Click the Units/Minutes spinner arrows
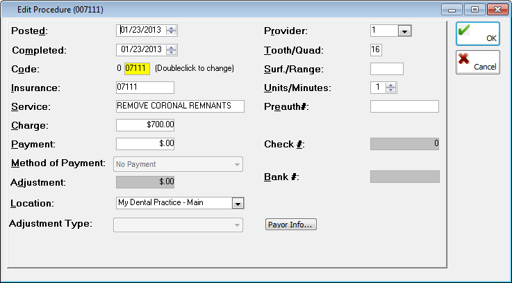Image resolution: width=512 pixels, height=283 pixels. click(390, 88)
